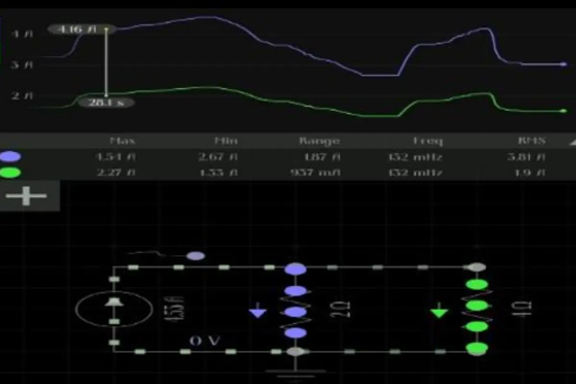Click the Max column header

pyautogui.click(x=123, y=141)
